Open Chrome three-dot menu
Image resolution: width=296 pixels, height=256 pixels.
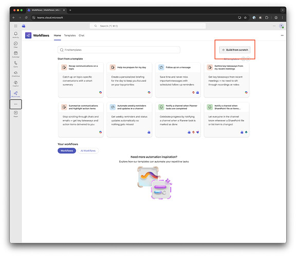pos(282,17)
